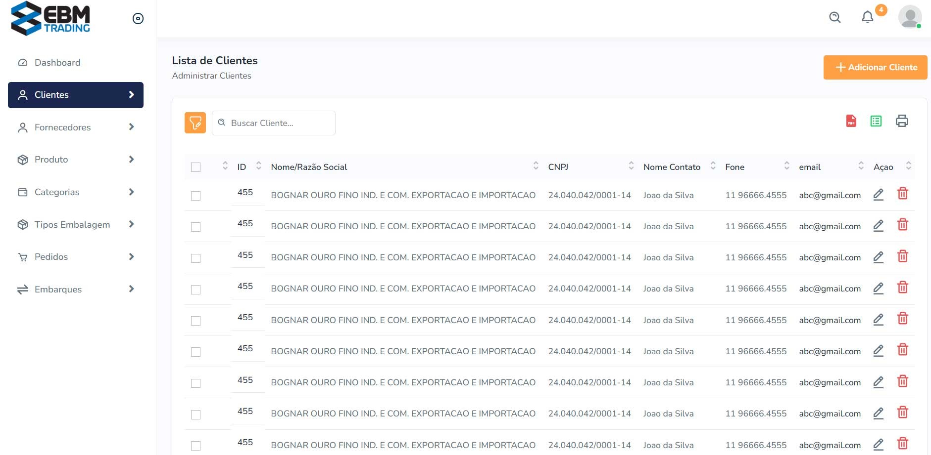Open the Pedidos sidebar menu item
The width and height of the screenshot is (931, 455).
(x=51, y=257)
